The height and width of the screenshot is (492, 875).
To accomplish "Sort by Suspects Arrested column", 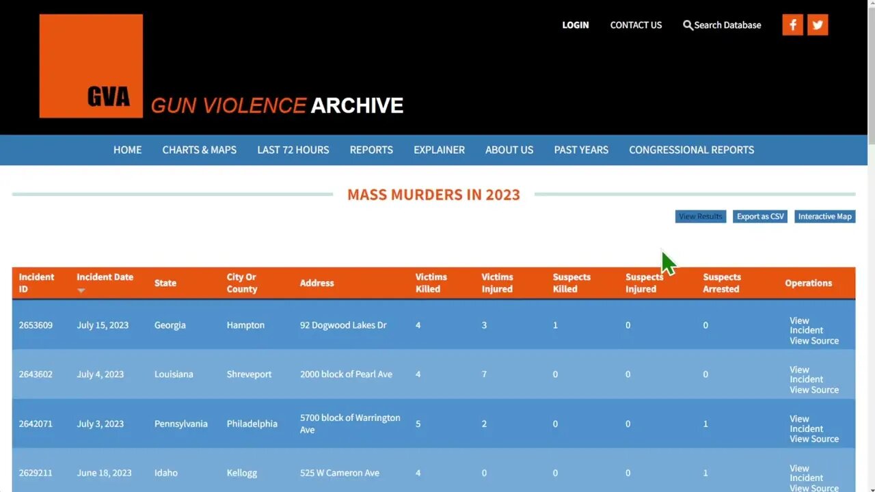I will coord(722,283).
